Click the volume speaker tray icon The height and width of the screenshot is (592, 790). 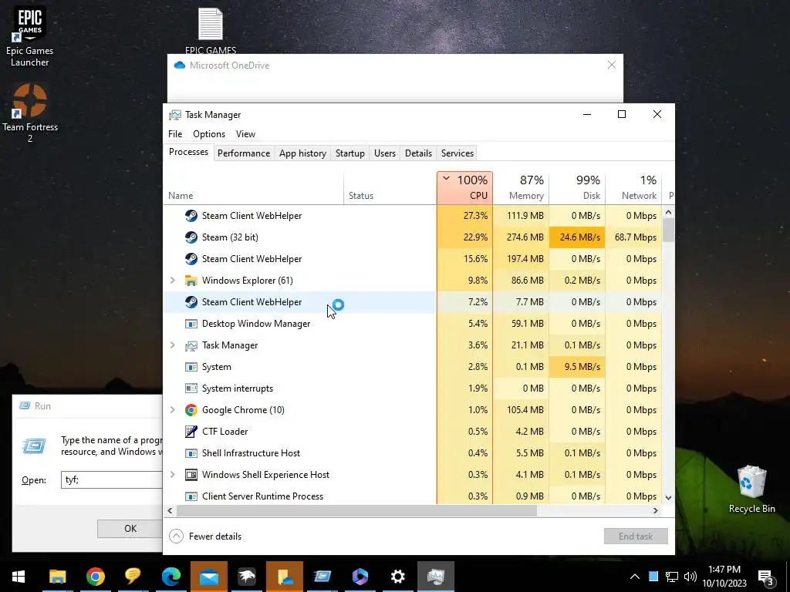(690, 577)
